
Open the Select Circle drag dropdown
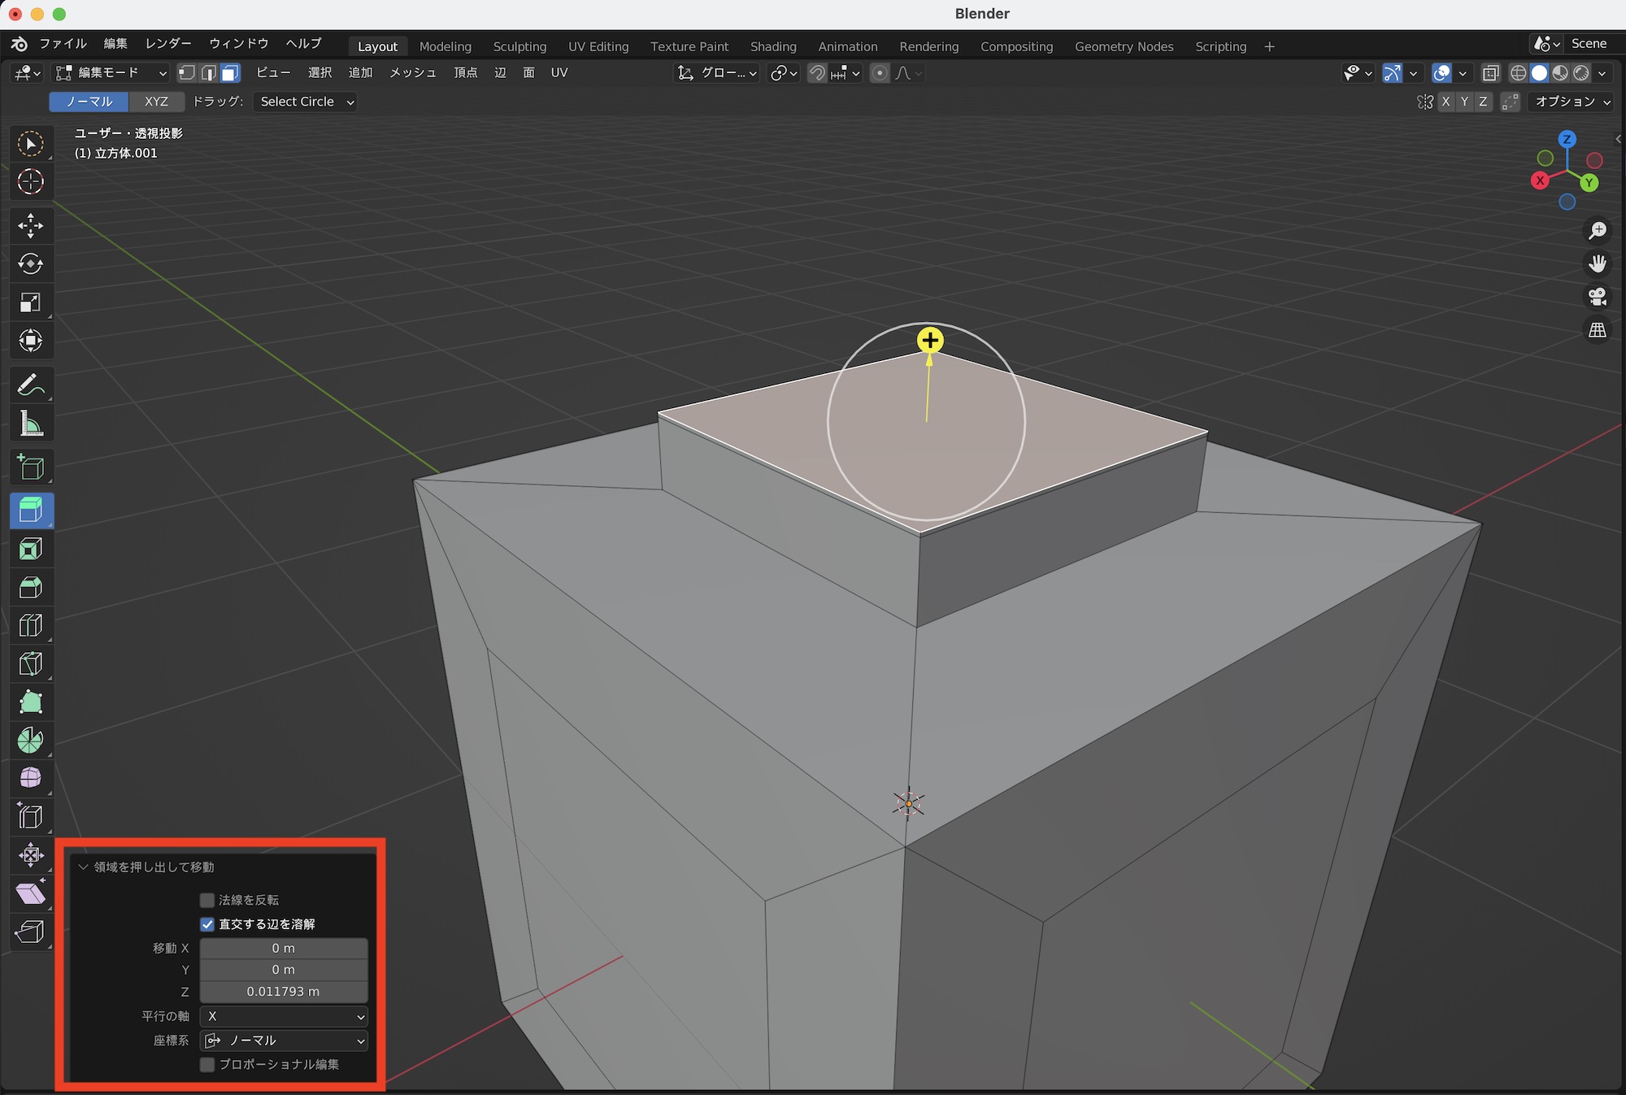point(307,102)
